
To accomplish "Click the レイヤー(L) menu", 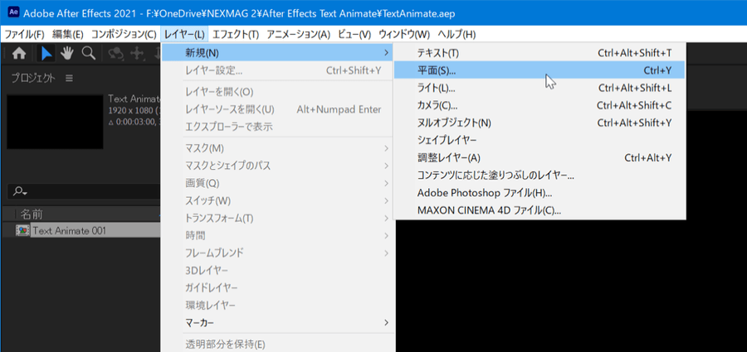I will [x=184, y=34].
